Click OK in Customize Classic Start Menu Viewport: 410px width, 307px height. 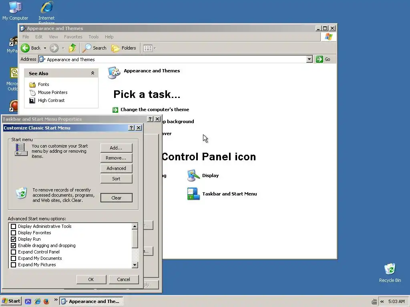click(91, 279)
